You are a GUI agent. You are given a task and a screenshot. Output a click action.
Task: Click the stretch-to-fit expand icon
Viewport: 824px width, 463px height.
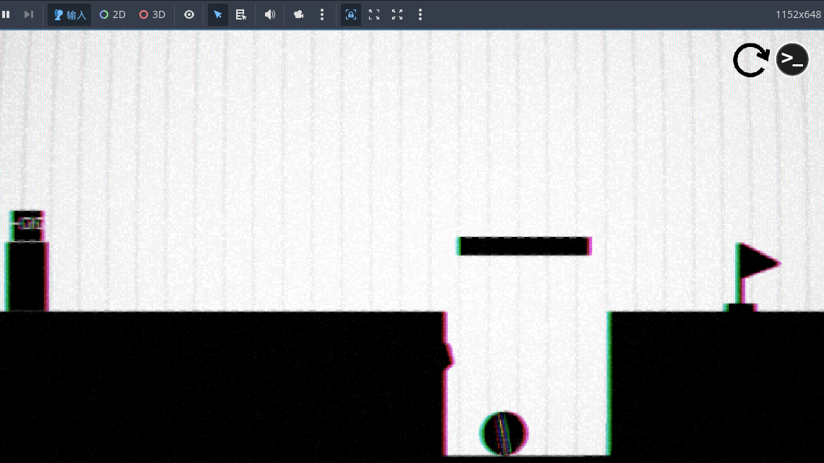397,14
